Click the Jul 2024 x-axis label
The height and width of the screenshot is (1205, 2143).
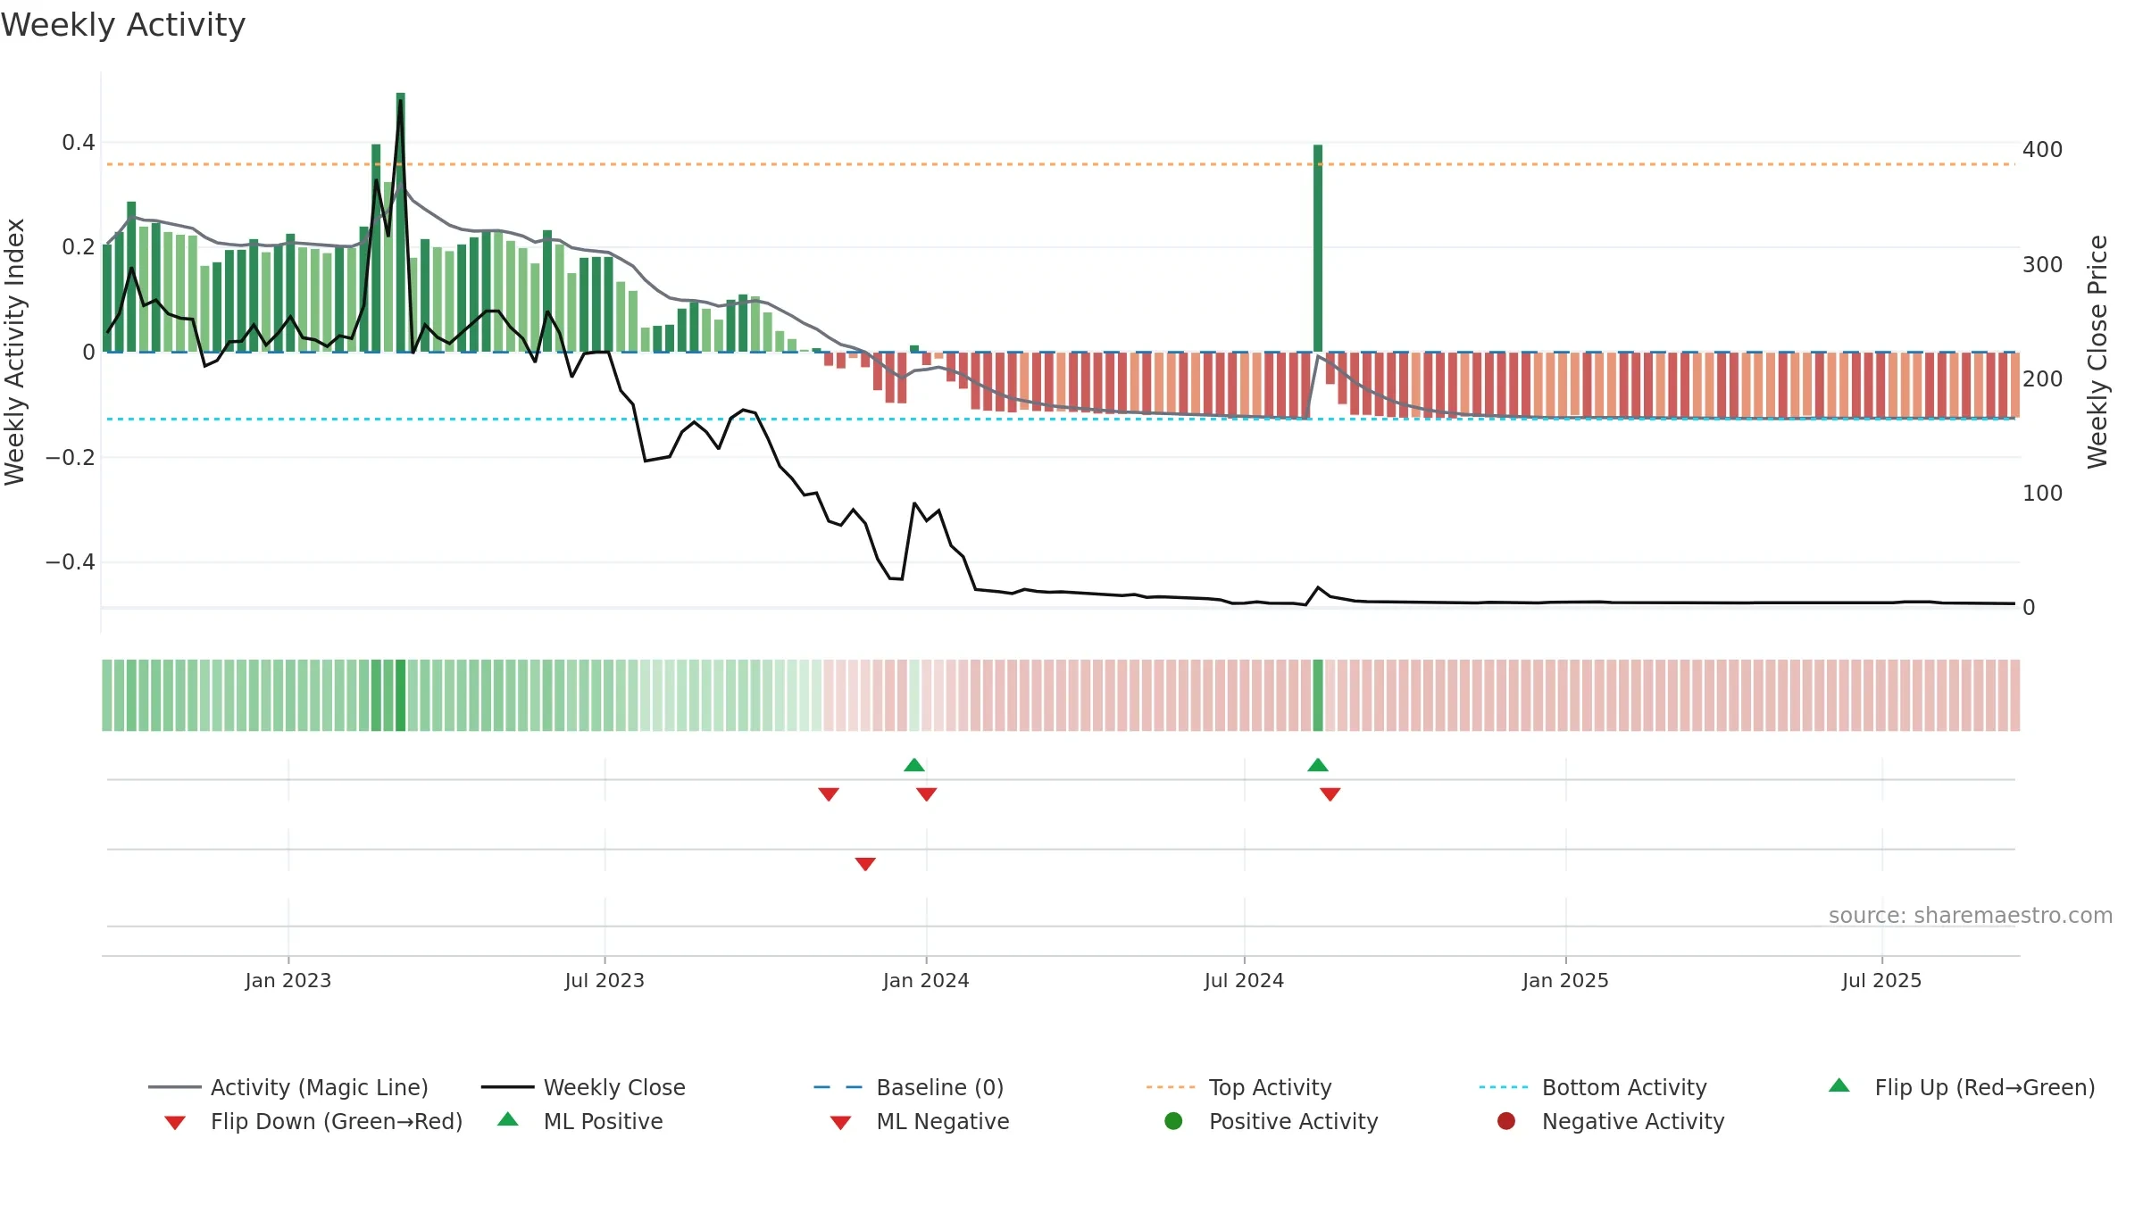point(1244,980)
